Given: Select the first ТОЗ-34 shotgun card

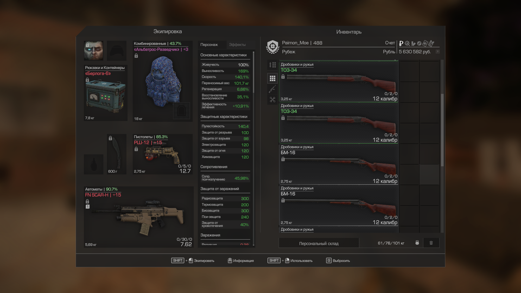Looking at the screenshot, I should point(339,82).
